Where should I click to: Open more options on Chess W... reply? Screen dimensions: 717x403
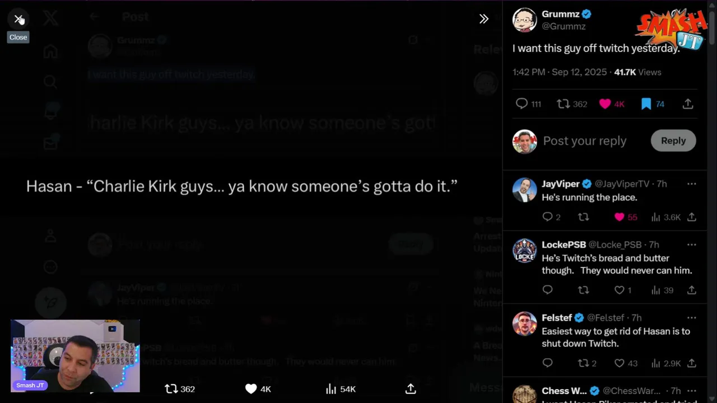[691, 391]
